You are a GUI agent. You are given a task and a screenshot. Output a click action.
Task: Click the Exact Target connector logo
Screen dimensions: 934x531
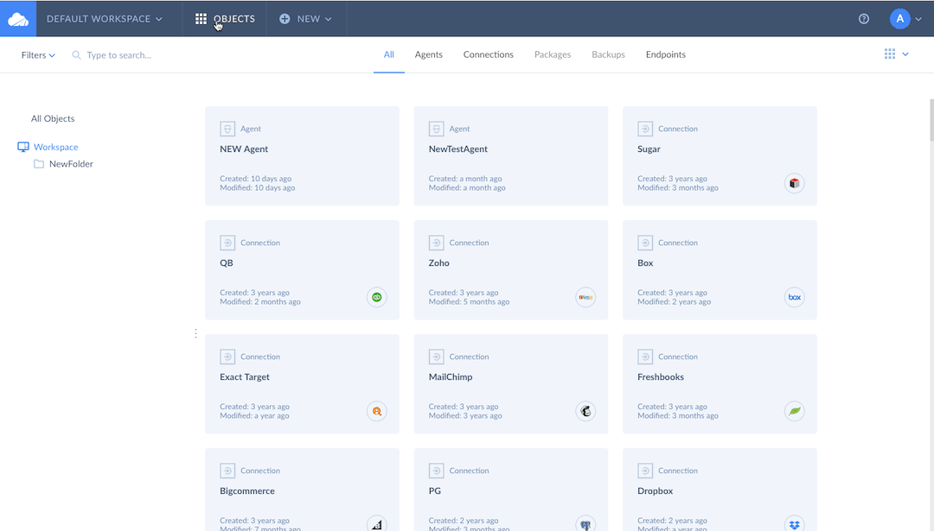click(376, 411)
